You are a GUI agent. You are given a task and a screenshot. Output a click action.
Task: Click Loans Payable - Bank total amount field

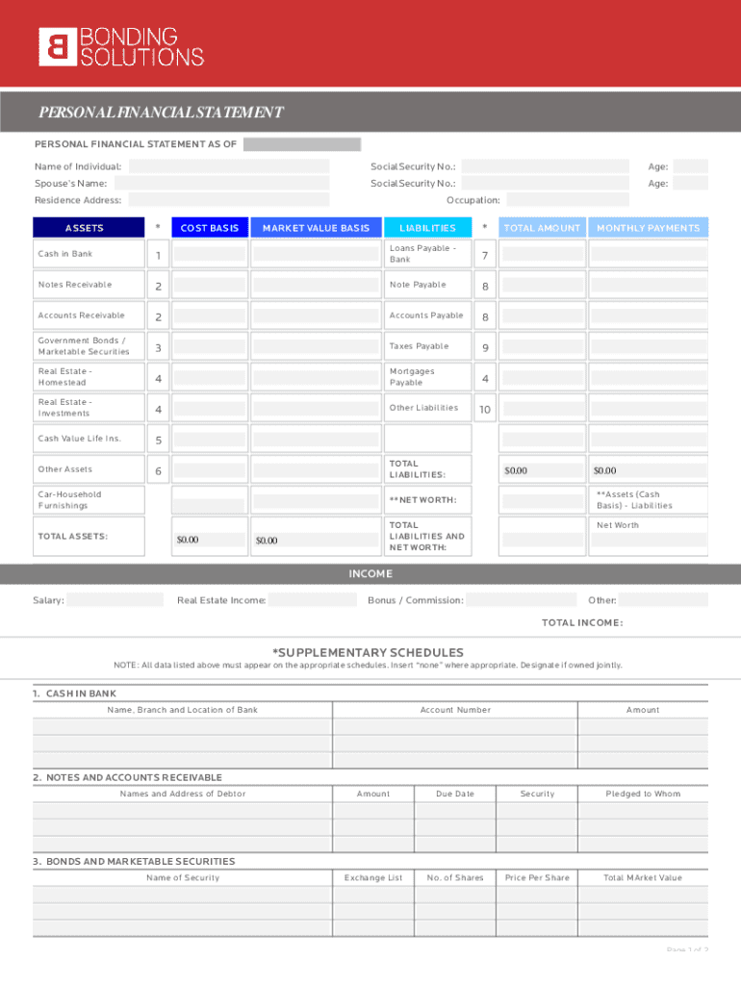pos(543,255)
